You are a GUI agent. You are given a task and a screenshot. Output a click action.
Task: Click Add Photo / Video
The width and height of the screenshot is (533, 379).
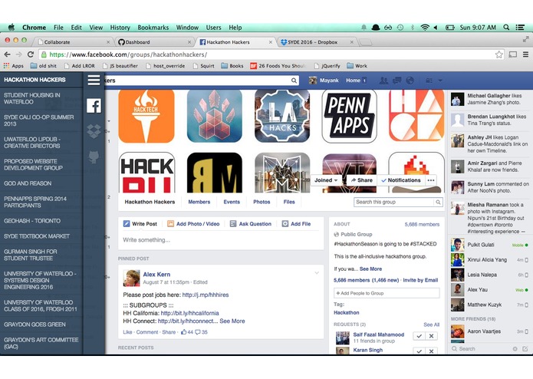(193, 224)
